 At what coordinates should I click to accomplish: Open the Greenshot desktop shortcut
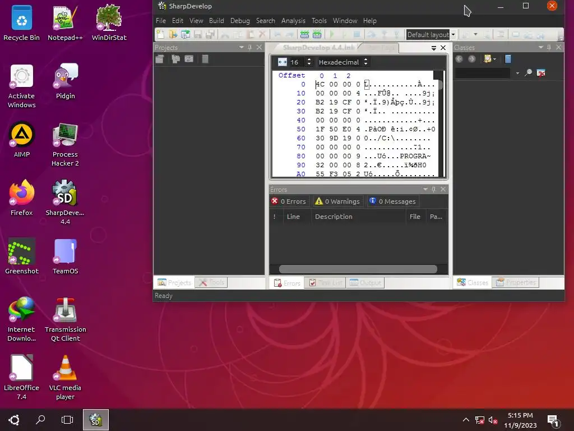[22, 256]
